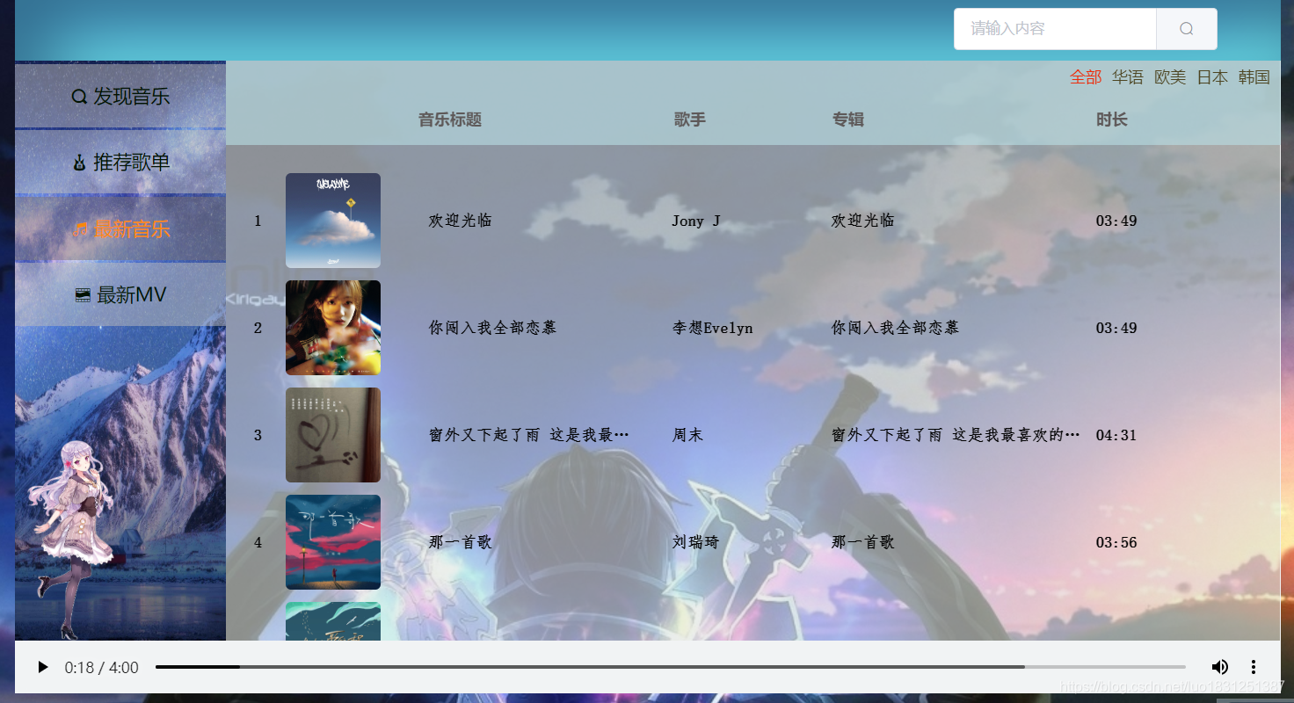Open the three-dot player options menu

[1253, 667]
